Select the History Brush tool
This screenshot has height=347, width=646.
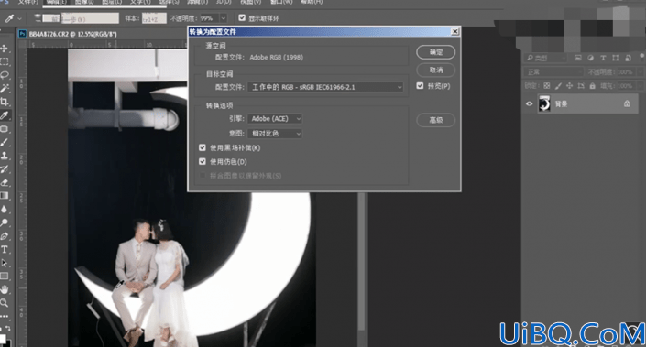[5, 169]
